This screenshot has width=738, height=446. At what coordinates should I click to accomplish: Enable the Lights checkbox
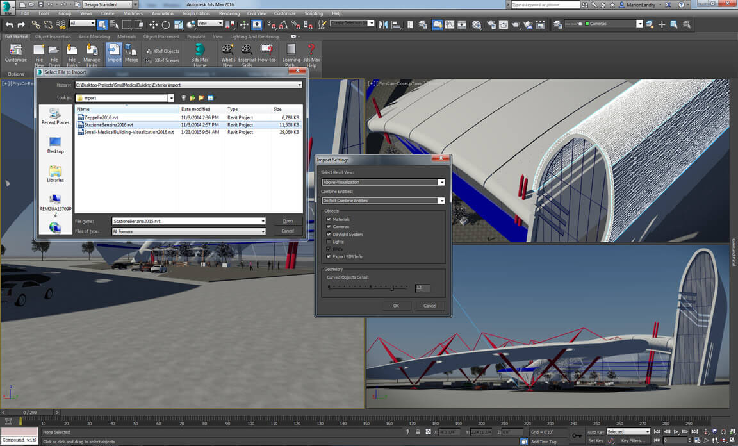(329, 242)
